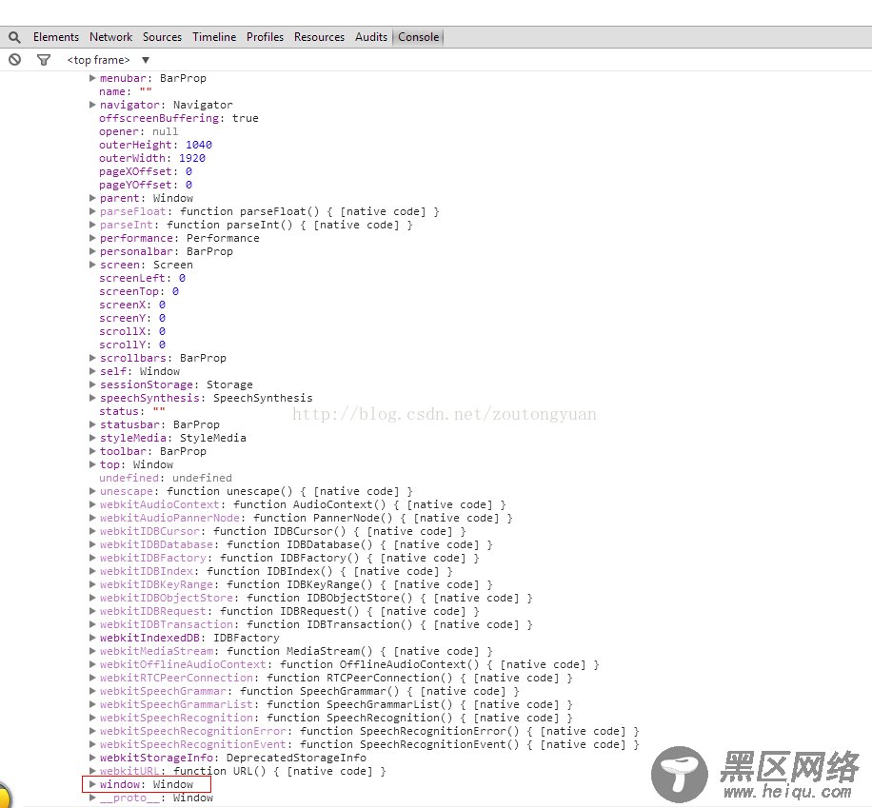Screen dimensions: 872x808
Task: Open the top frame dropdown arrow
Action: [145, 60]
